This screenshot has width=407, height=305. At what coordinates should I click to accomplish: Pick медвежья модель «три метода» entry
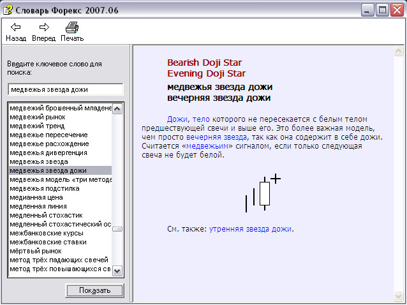61,180
